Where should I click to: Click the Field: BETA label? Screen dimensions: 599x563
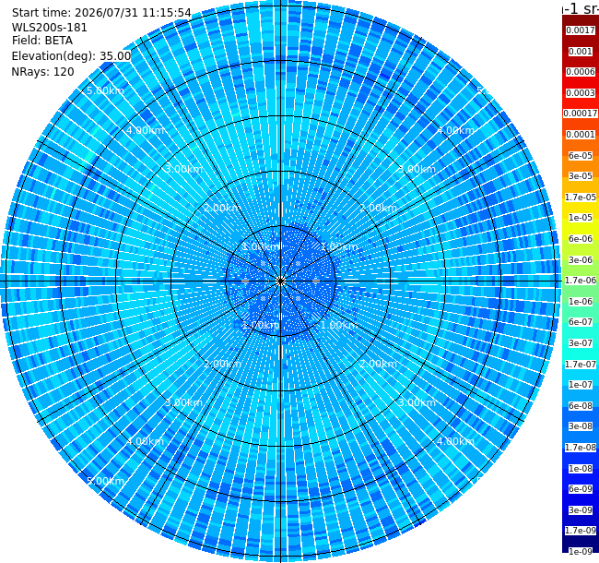click(42, 41)
